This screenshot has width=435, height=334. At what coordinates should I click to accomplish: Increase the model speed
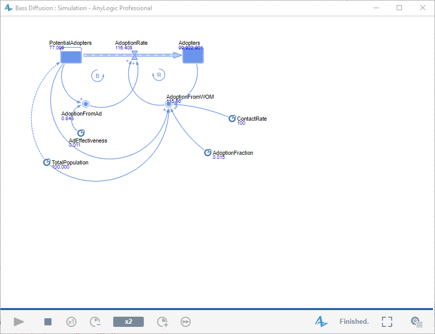pyautogui.click(x=162, y=321)
